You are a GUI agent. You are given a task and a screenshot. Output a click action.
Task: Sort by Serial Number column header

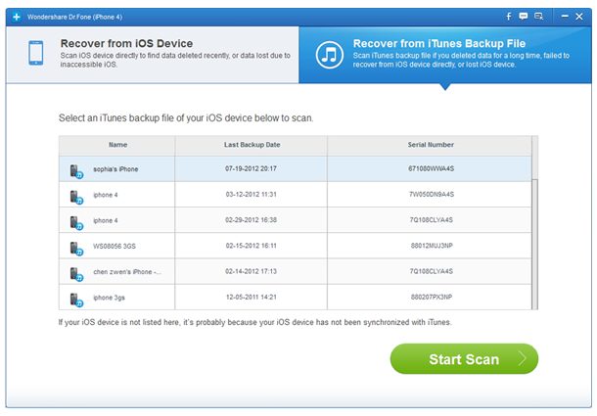430,145
